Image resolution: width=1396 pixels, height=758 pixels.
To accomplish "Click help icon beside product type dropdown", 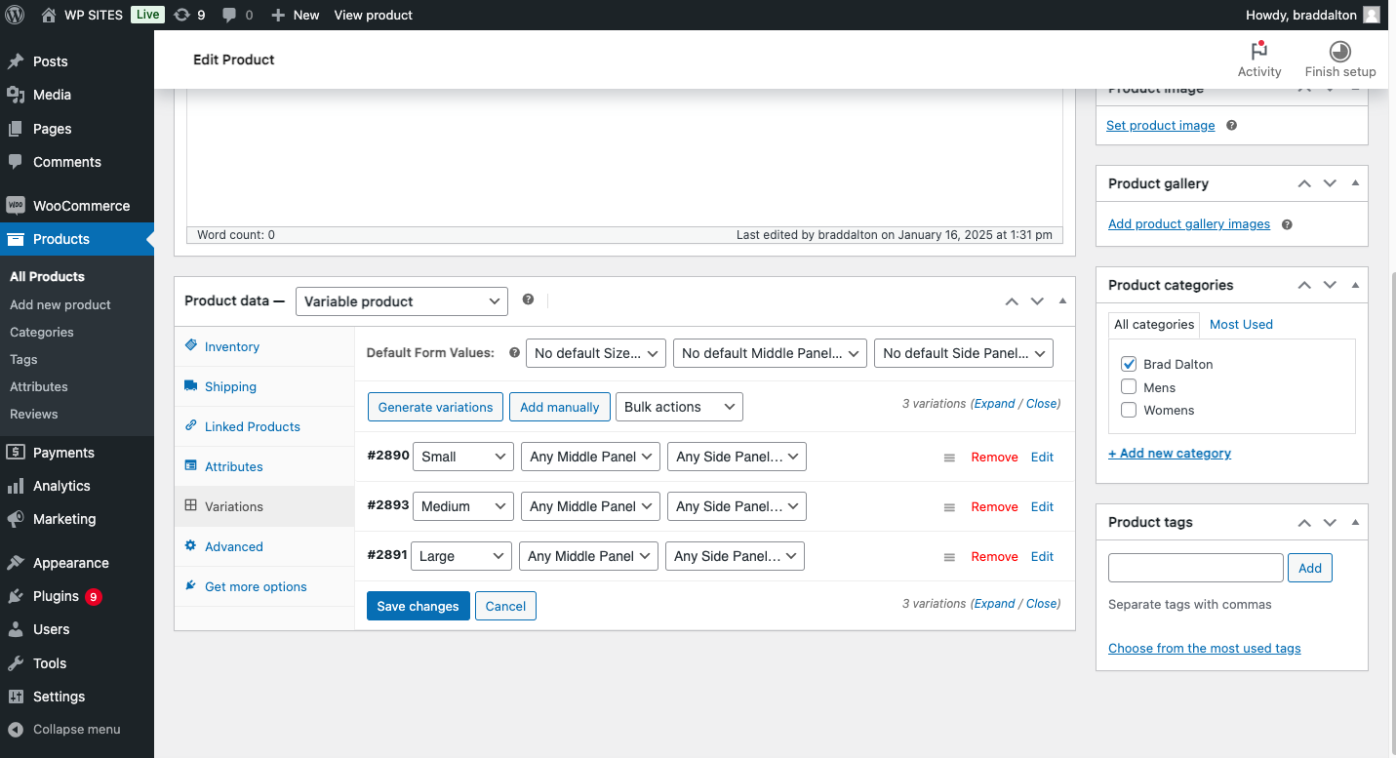I will (528, 299).
